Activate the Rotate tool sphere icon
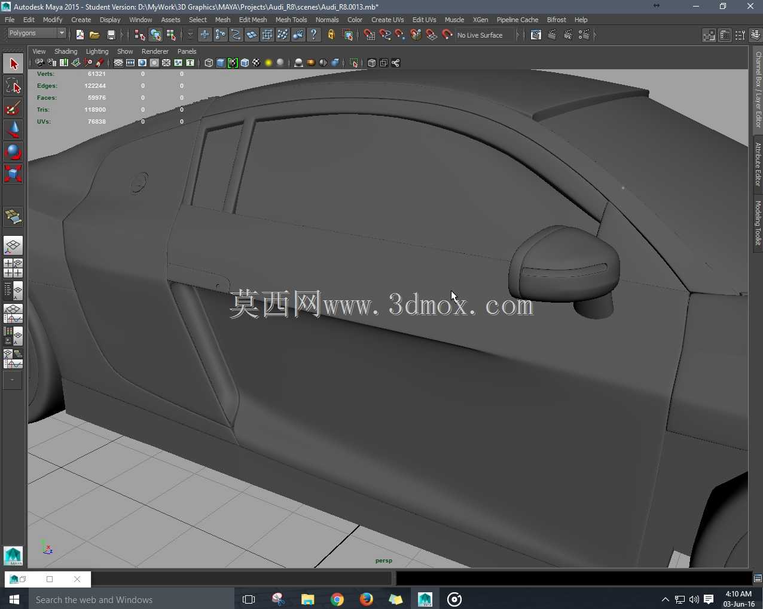This screenshot has width=763, height=609. [13, 152]
